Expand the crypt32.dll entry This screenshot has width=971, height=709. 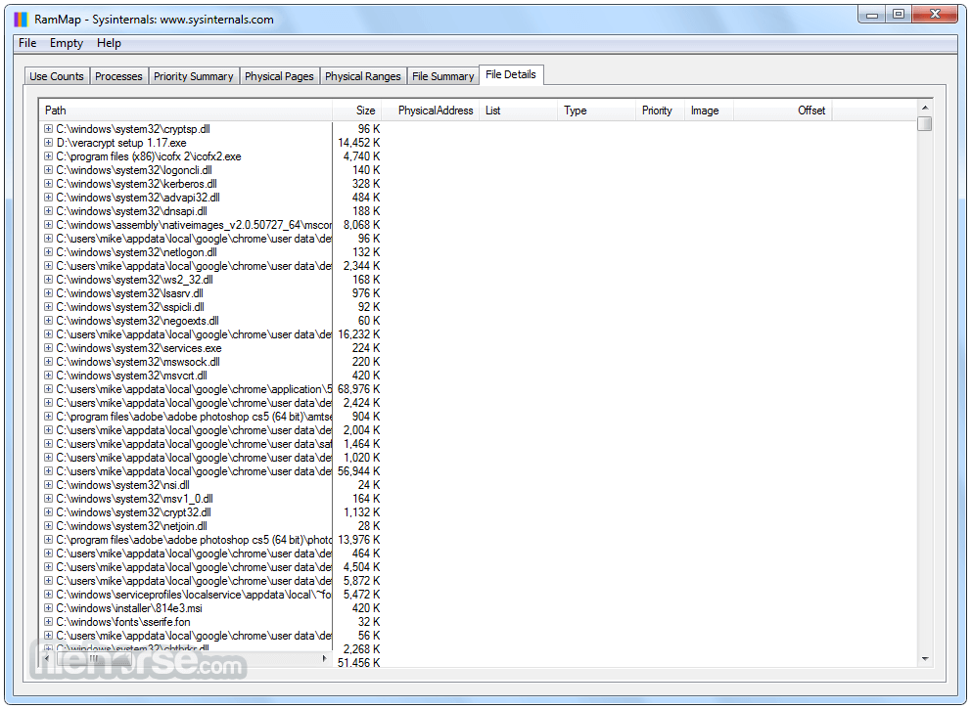[x=48, y=512]
